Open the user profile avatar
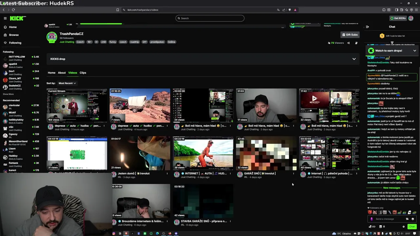The height and width of the screenshot is (236, 420). [411, 18]
